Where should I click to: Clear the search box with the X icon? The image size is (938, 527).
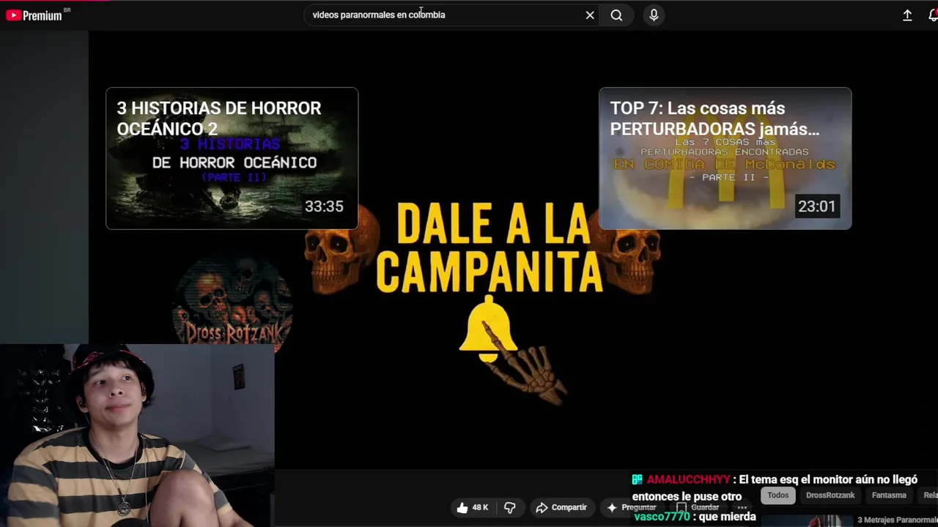coord(590,15)
